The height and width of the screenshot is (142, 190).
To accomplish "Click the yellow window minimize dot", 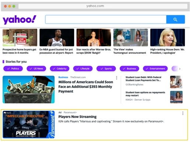I will 10,6.
